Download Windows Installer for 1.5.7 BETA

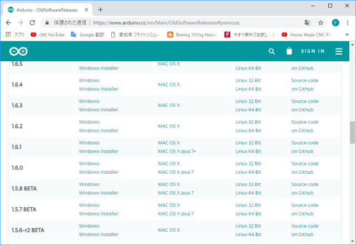coord(98,214)
